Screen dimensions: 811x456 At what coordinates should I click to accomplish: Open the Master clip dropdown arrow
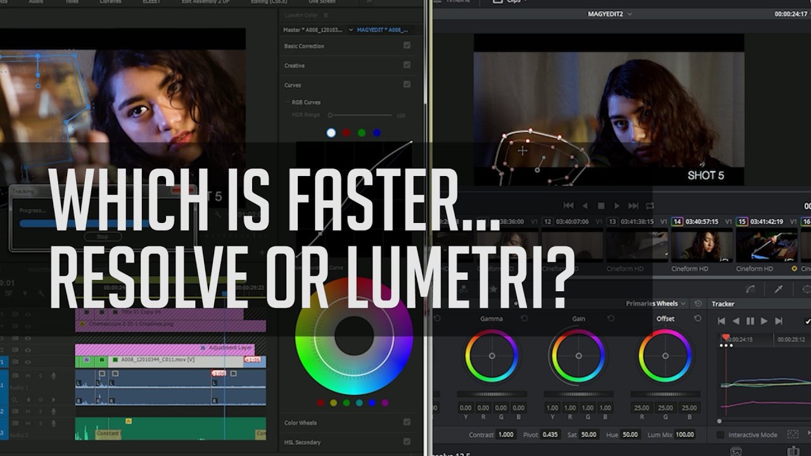[x=350, y=30]
